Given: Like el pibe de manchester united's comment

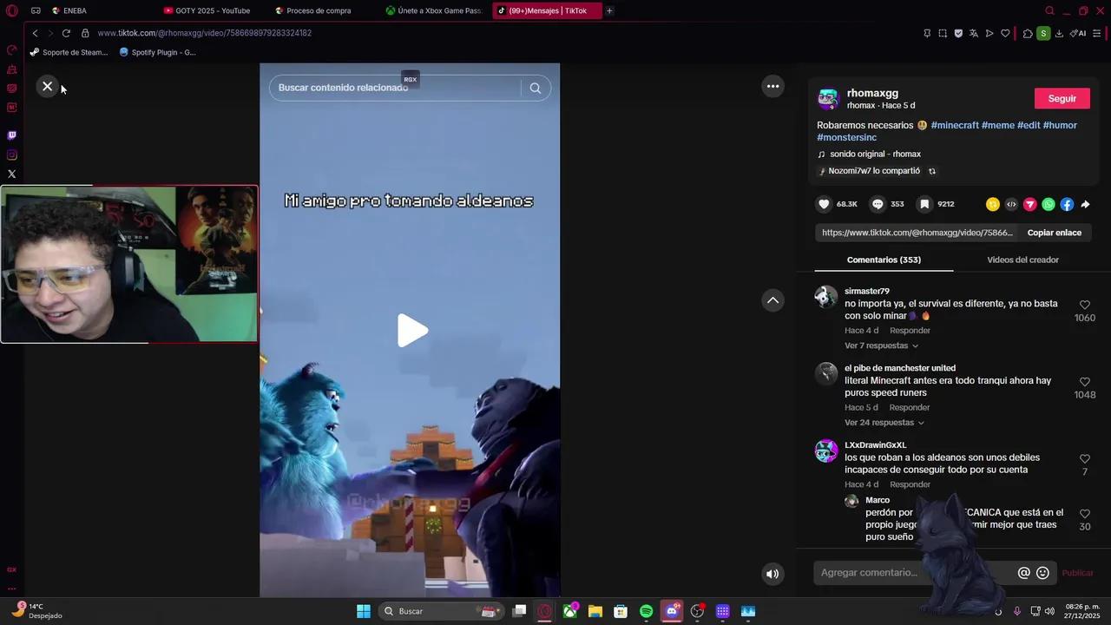Looking at the screenshot, I should pos(1084,382).
